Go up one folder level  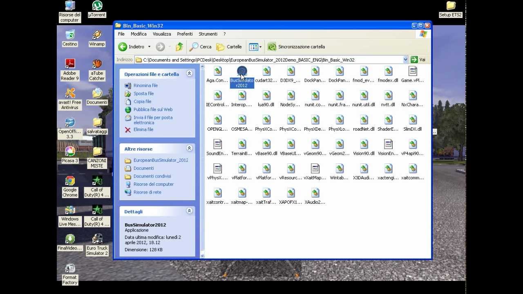179,47
